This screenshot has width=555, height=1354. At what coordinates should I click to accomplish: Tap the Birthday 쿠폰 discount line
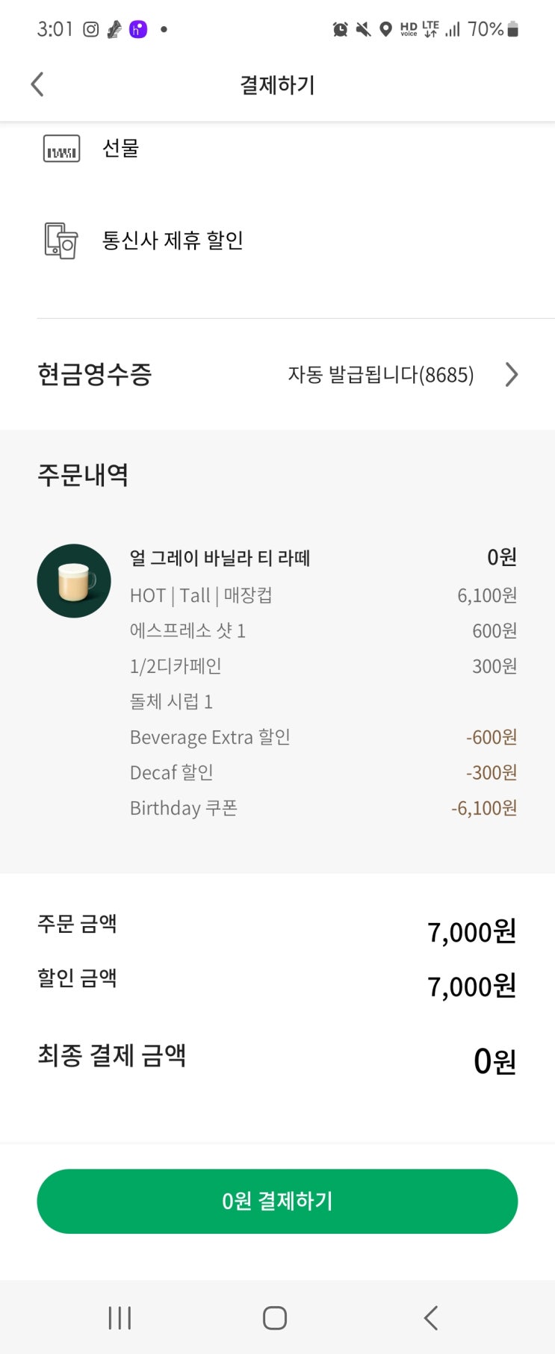click(x=184, y=808)
